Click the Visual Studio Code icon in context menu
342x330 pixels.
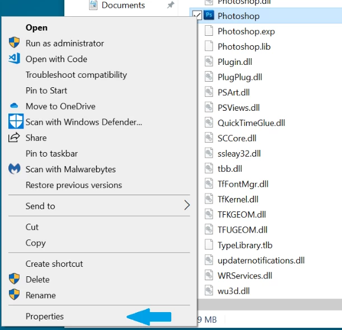point(14,58)
